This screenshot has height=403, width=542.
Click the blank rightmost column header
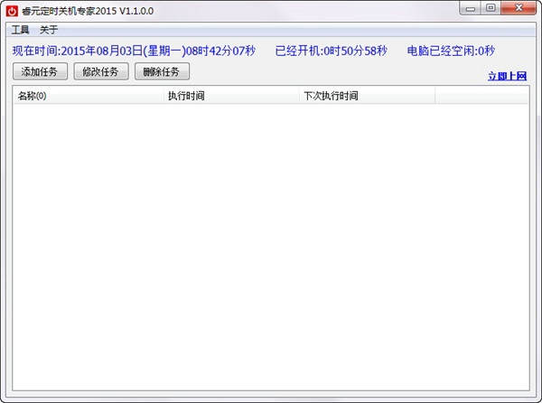481,96
